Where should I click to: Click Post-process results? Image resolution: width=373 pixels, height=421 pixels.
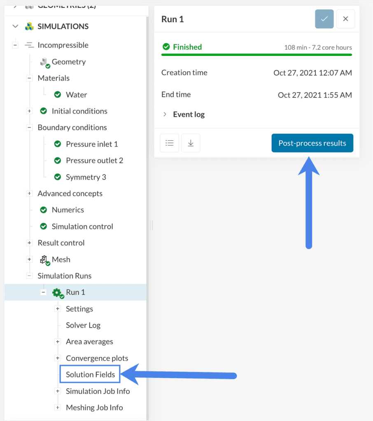click(x=312, y=143)
